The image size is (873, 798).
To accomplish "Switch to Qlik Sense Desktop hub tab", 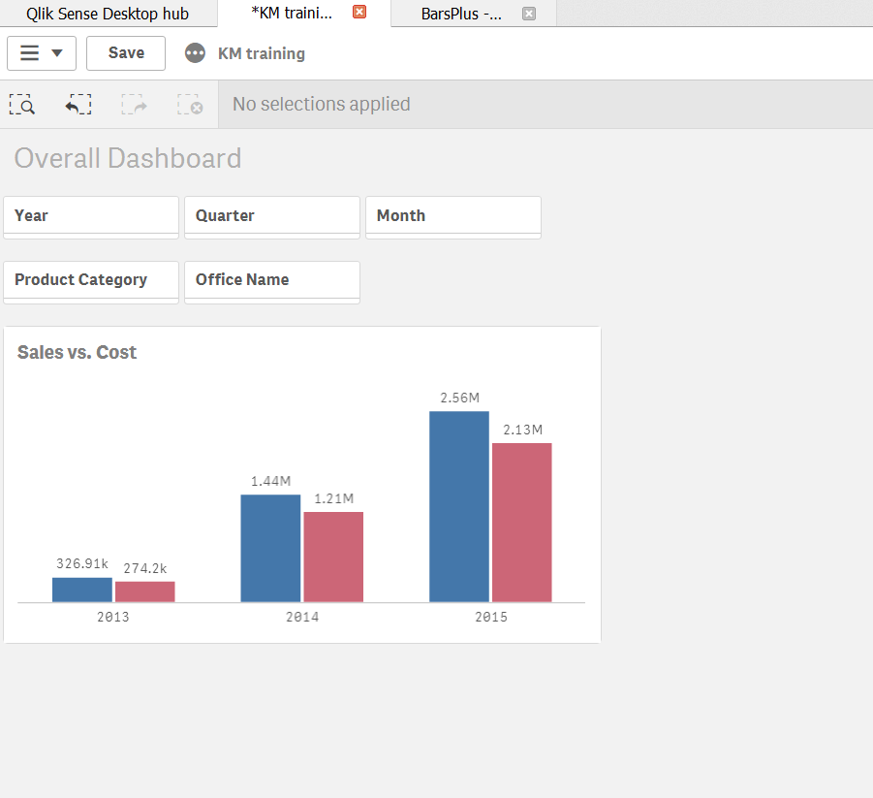I will (x=108, y=14).
